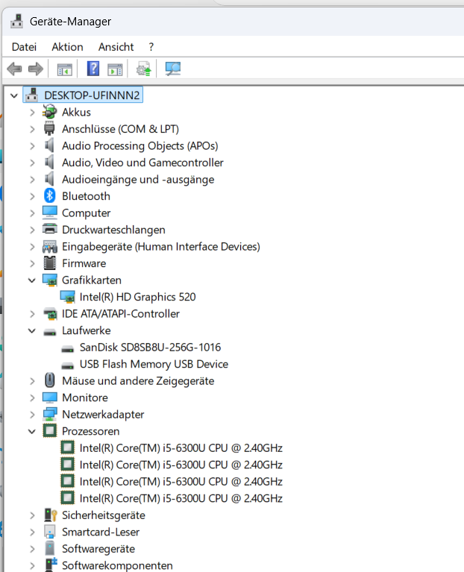Click the Forward arrow toolbar icon

point(36,69)
